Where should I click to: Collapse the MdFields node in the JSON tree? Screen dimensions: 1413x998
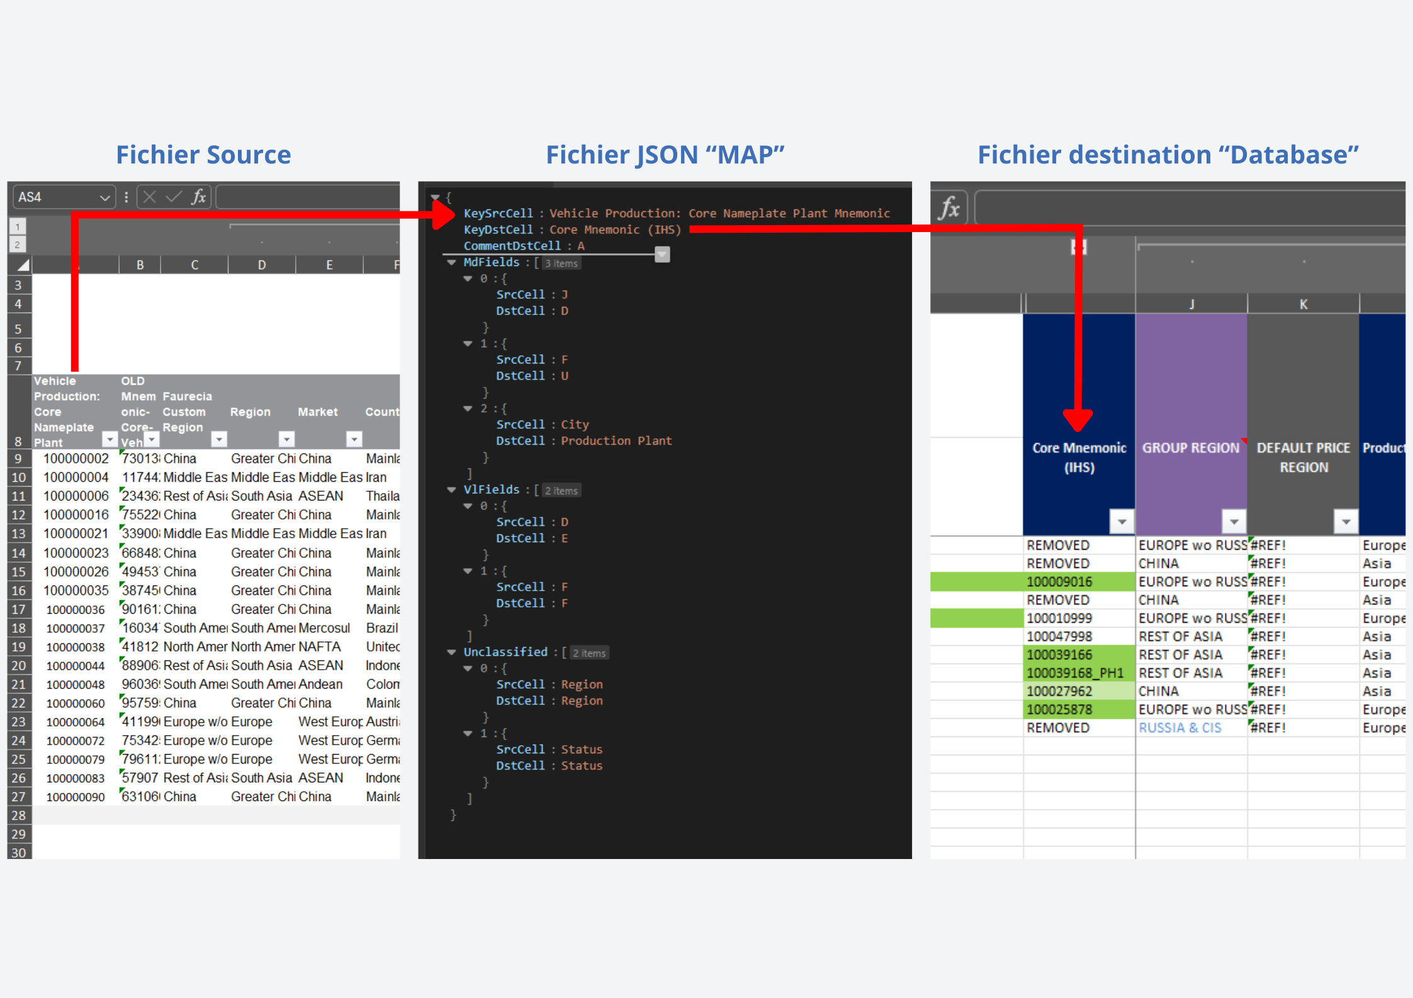451,262
